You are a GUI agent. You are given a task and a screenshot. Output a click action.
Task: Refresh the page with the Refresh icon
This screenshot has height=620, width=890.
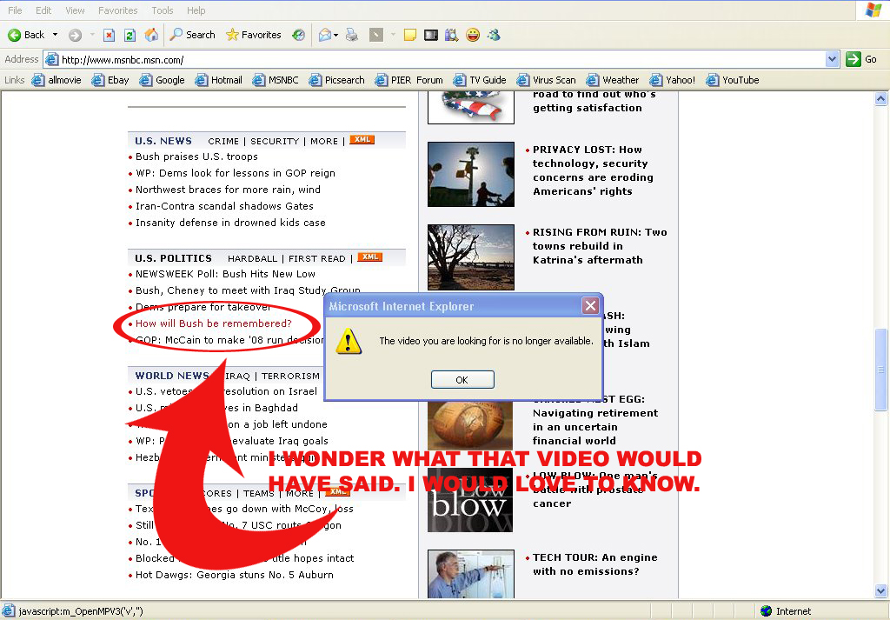click(x=130, y=35)
